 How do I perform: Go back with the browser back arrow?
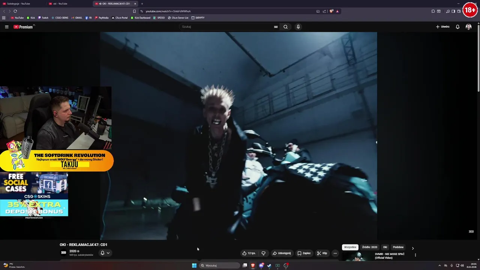[4, 11]
